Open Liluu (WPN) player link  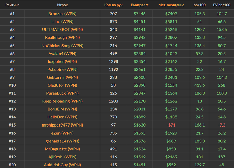[63, 22]
